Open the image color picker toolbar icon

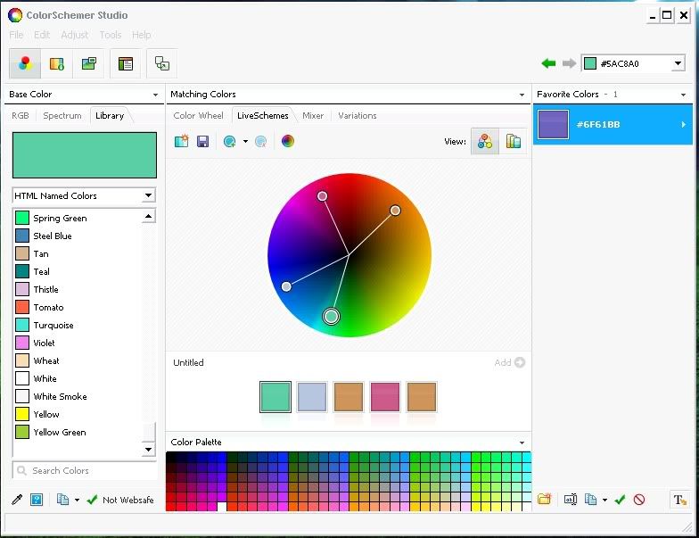point(89,64)
